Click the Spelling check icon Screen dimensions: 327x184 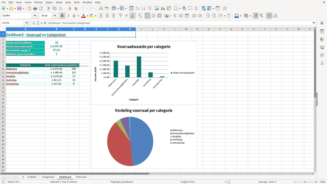107,8
